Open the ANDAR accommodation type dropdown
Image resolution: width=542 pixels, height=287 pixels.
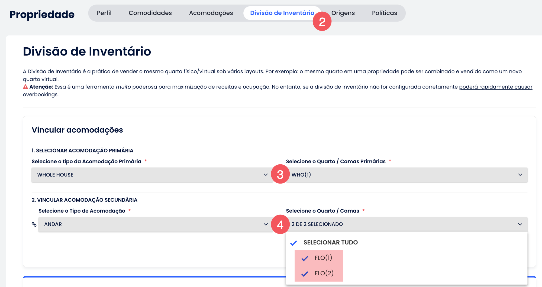point(155,224)
